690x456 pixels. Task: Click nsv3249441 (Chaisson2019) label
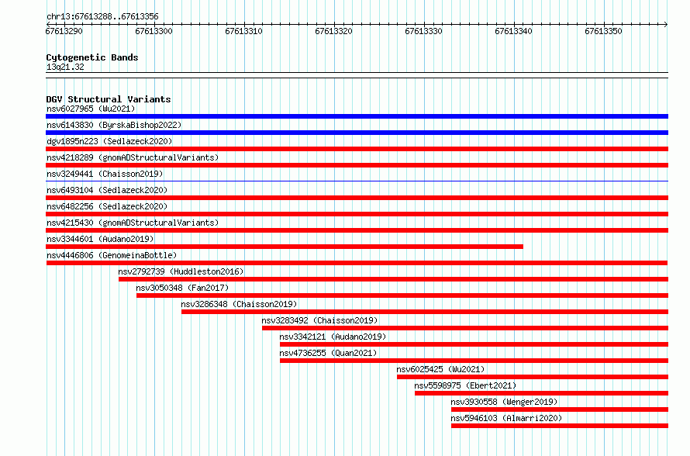coord(105,174)
